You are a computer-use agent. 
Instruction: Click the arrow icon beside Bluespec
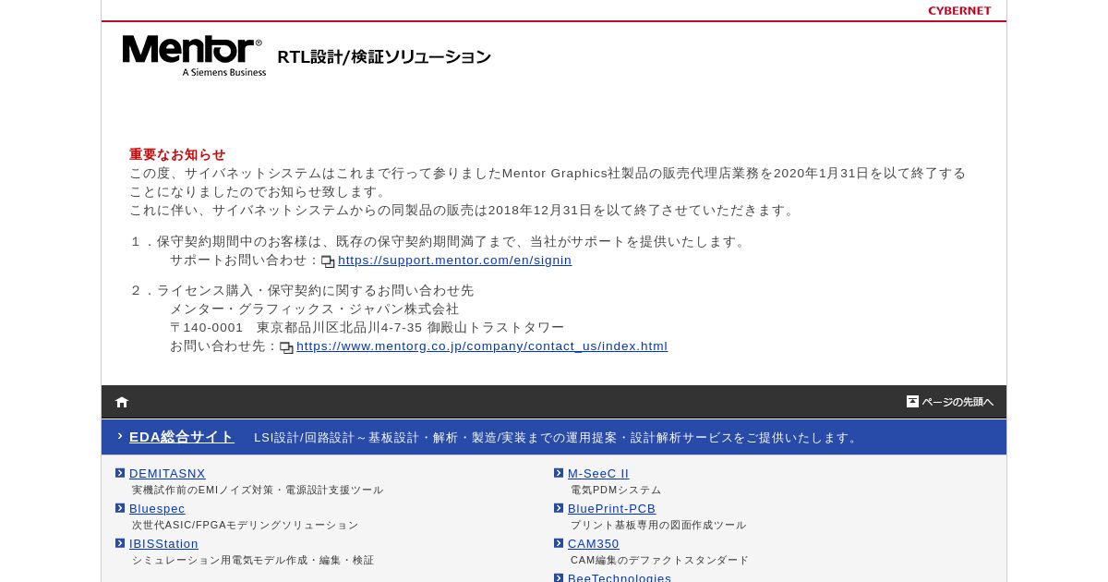point(120,508)
